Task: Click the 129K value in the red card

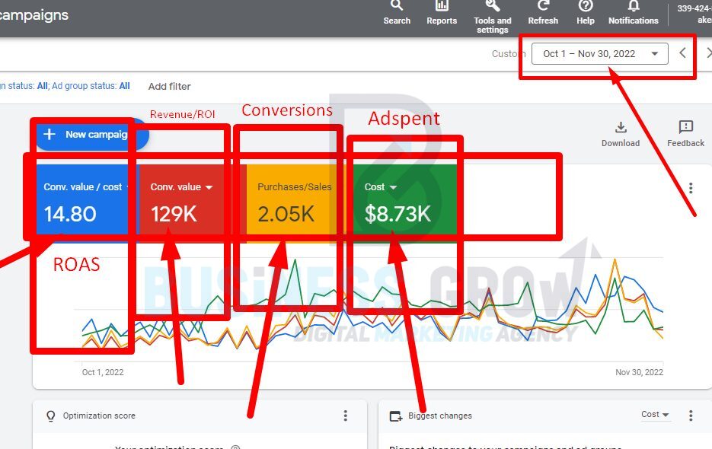Action: (x=174, y=214)
